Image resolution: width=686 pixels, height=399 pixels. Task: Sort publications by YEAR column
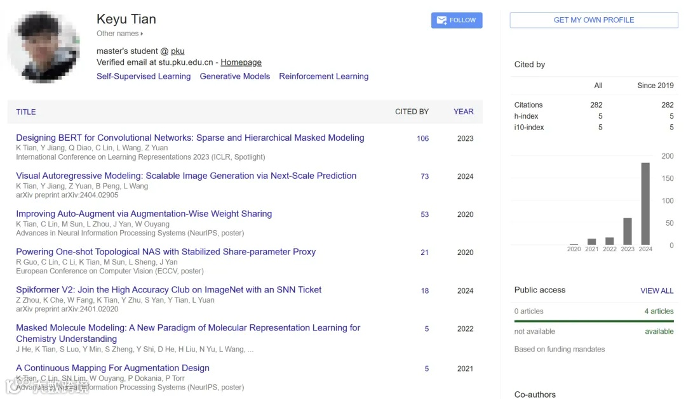coord(463,112)
